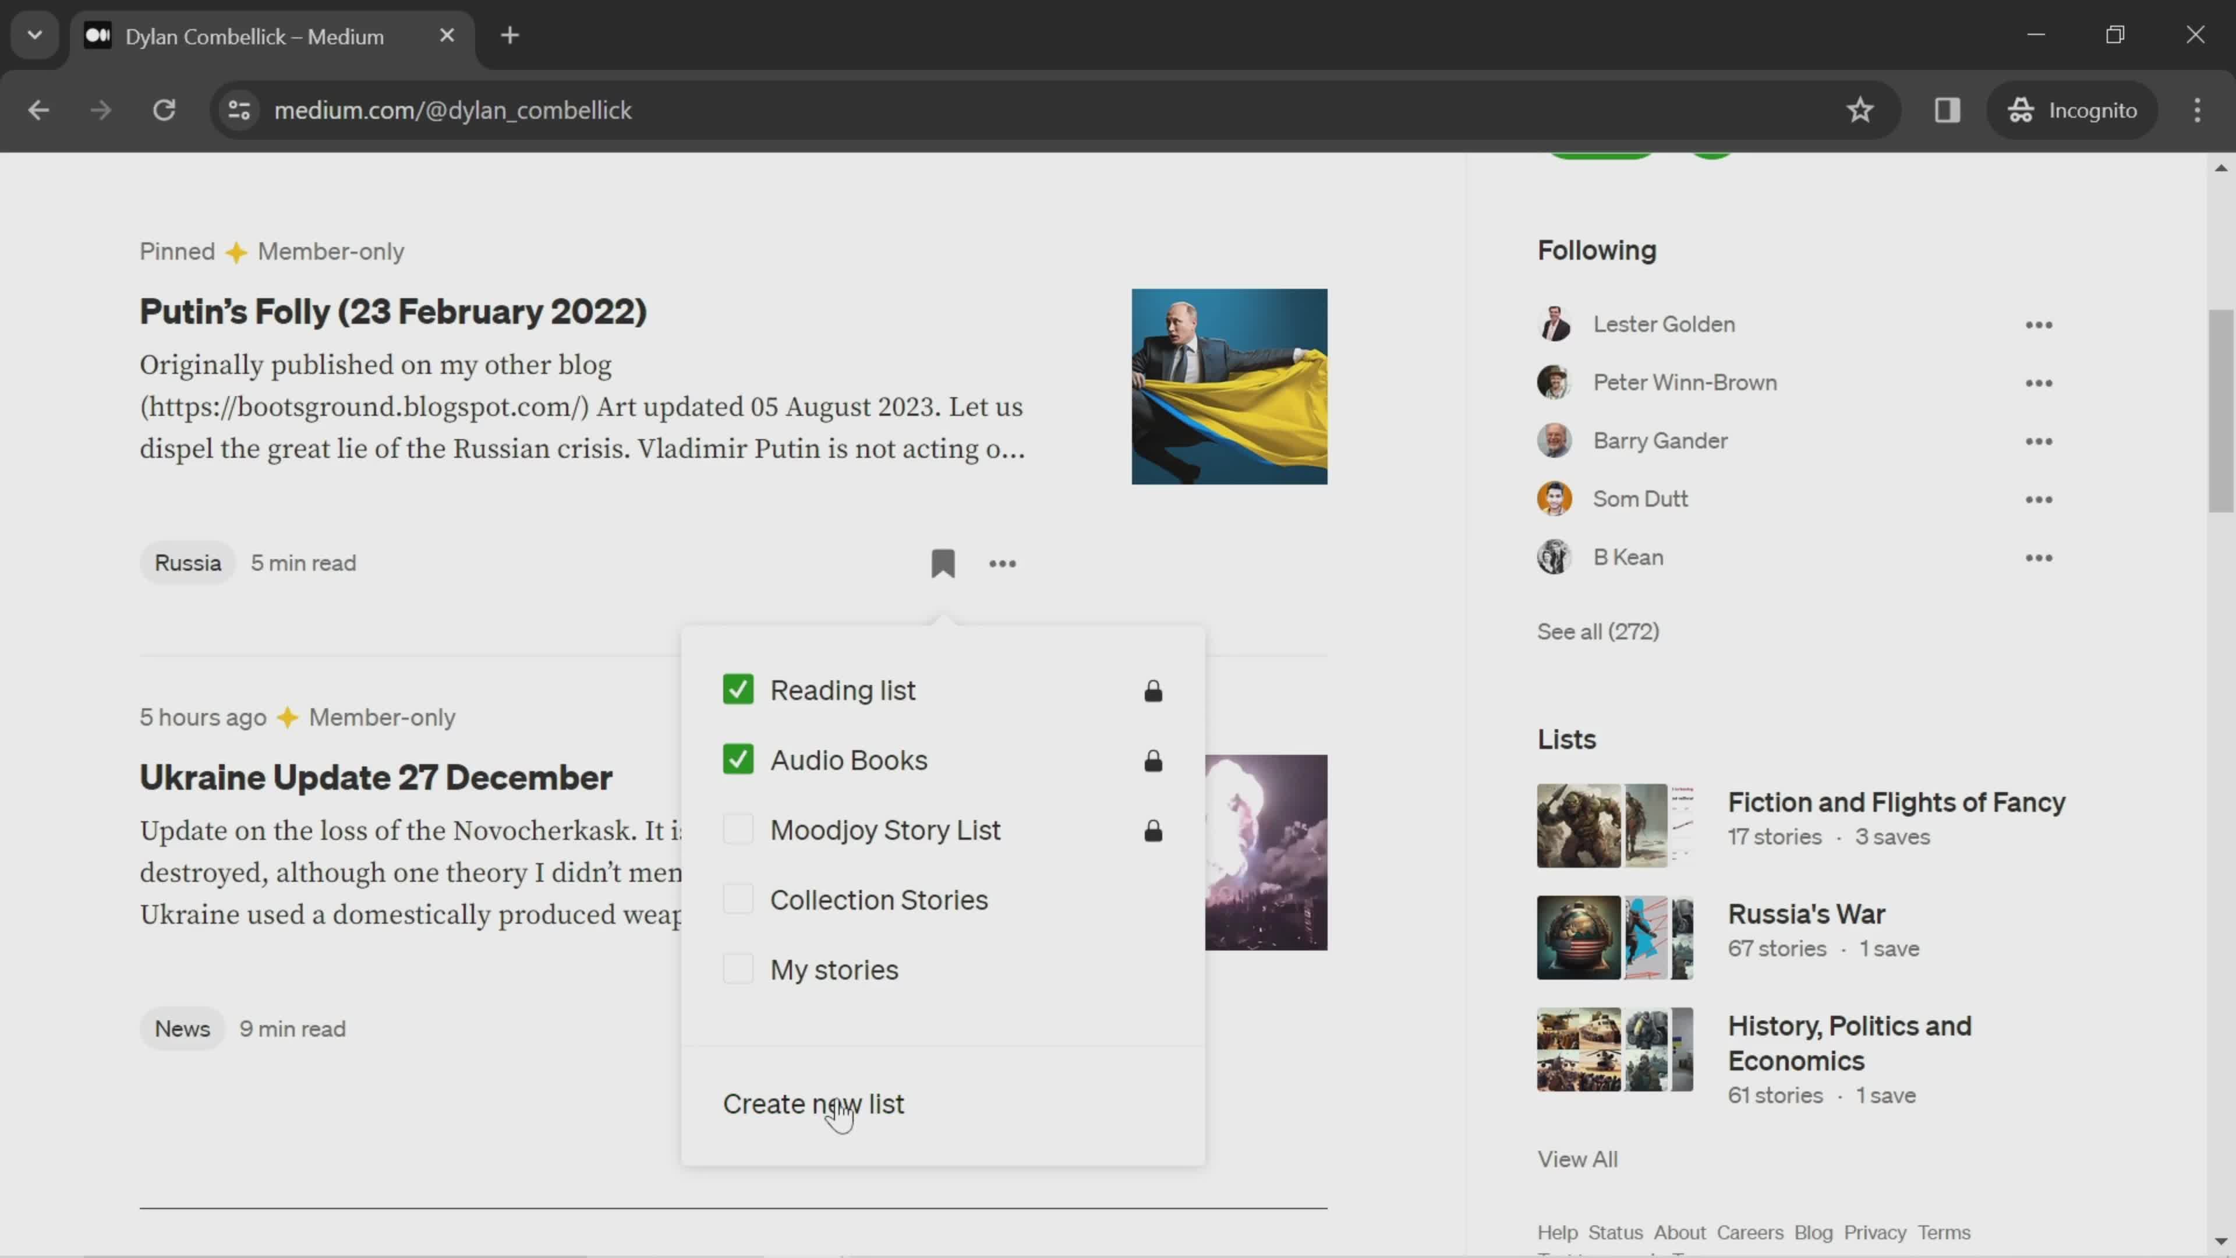Image resolution: width=2236 pixels, height=1258 pixels.
Task: Check the Collection Stories checkbox
Action: (x=738, y=899)
